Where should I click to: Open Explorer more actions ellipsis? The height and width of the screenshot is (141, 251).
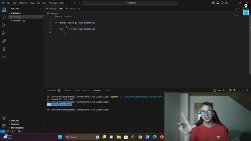pos(40,9)
